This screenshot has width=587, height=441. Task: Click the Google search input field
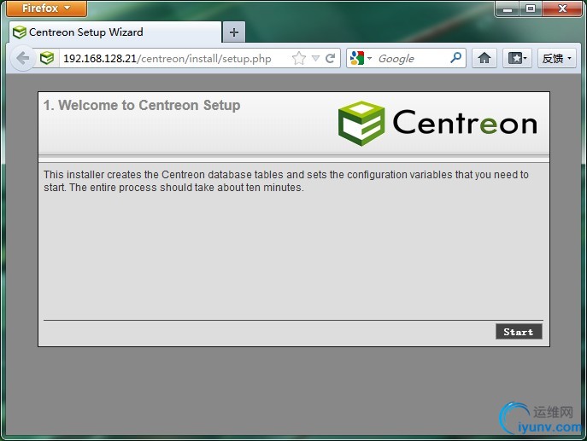tap(412, 58)
